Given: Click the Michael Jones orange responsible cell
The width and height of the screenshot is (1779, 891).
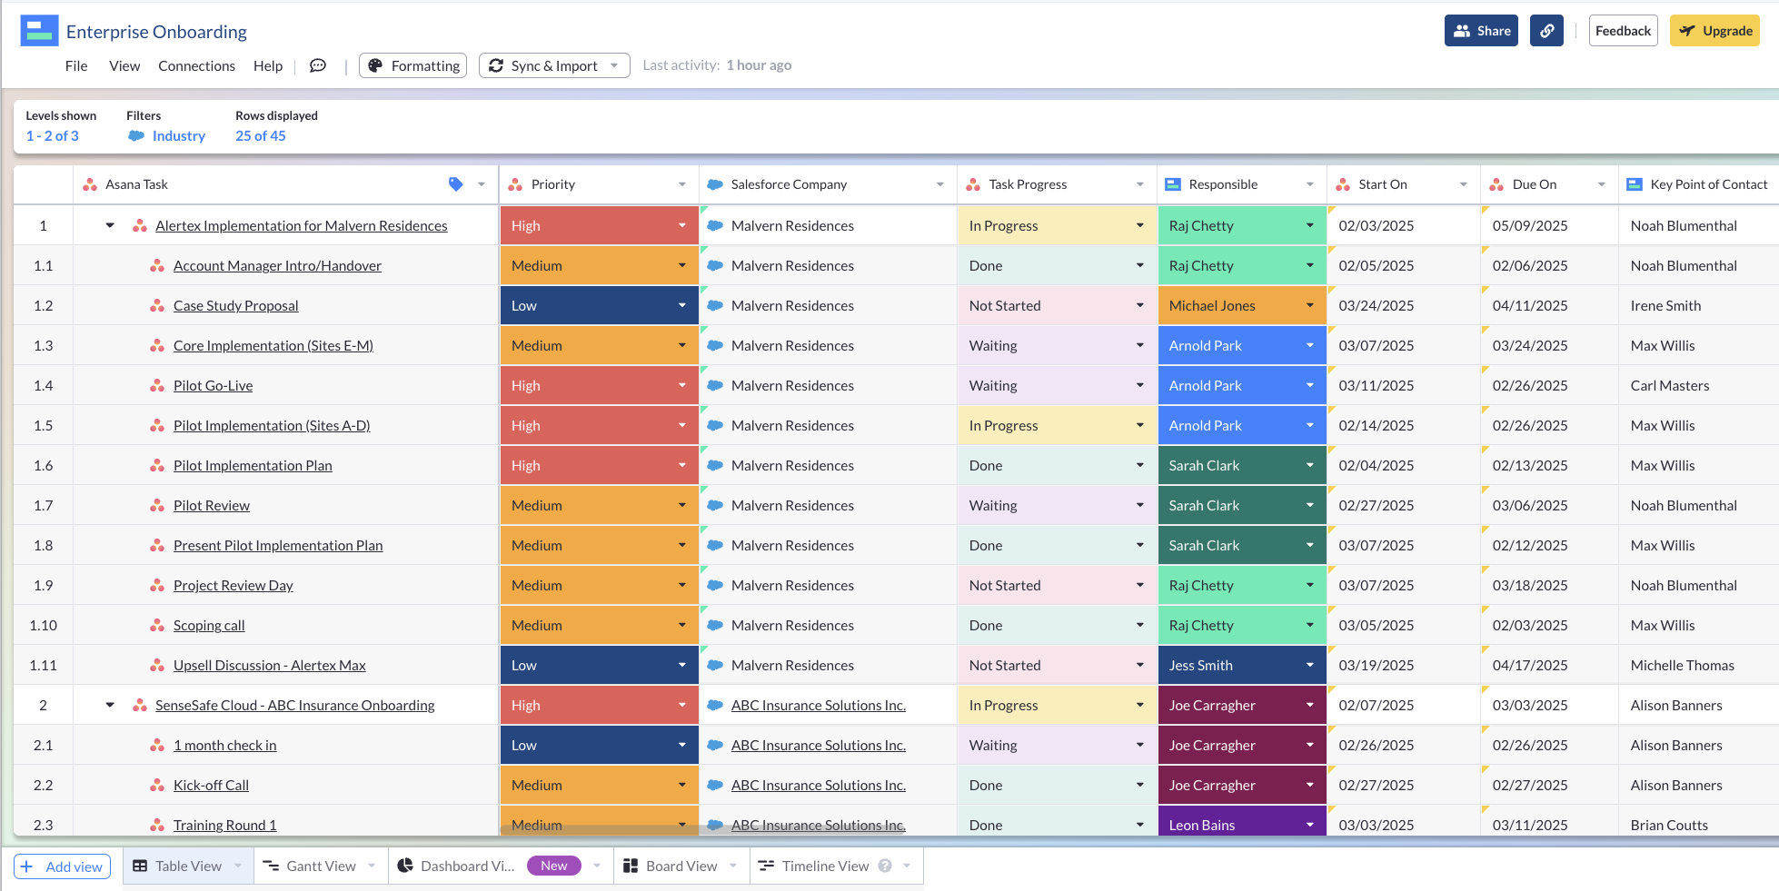Looking at the screenshot, I should (1242, 306).
